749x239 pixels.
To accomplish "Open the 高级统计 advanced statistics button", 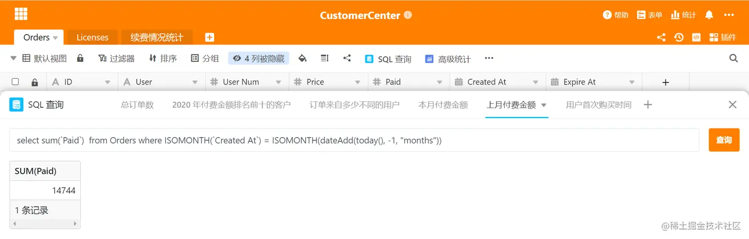I will [448, 59].
